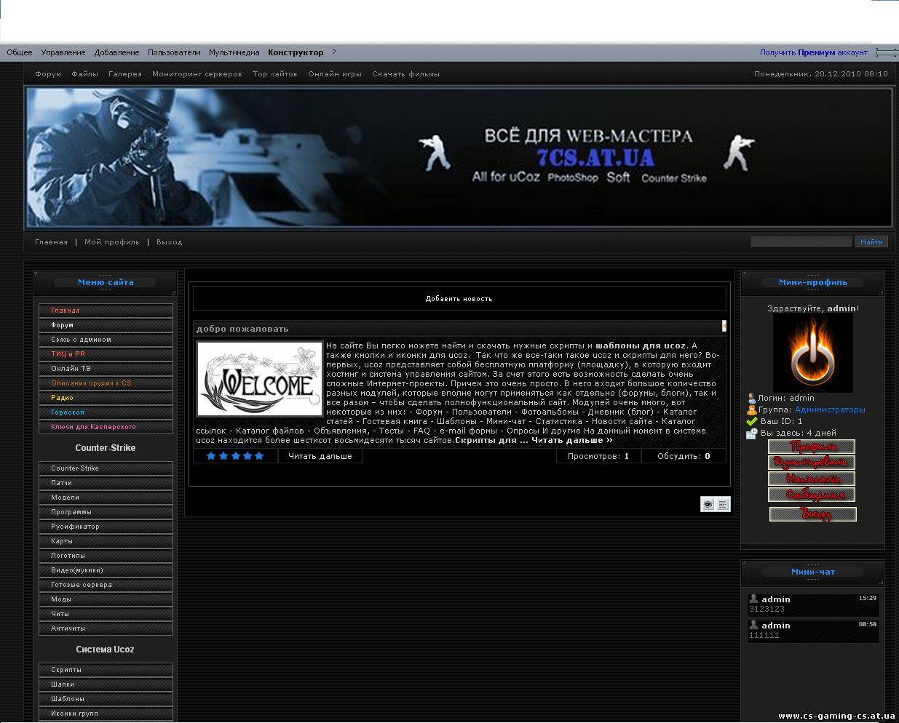Click Выход link under the banner
The image size is (899, 723).
point(170,242)
